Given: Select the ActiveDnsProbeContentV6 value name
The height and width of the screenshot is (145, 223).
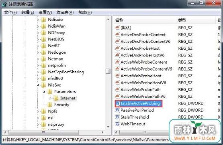Looking at the screenshot, I should (145, 42).
